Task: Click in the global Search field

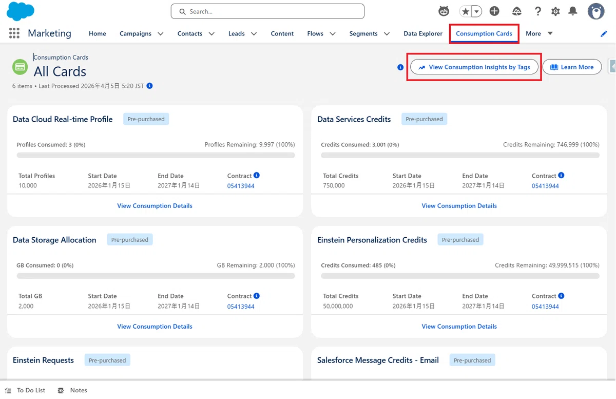Action: 267,11
